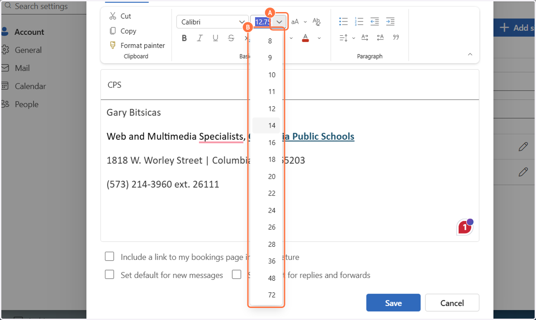Insert a numbered list
Viewport: 536px width, 320px height.
coord(359,21)
